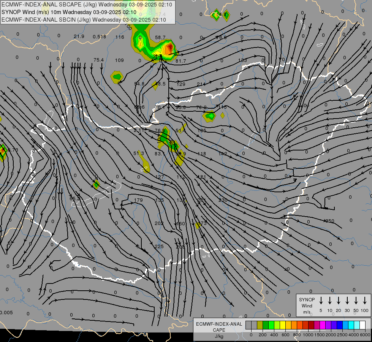Click the 100 m/s wind arrow in legend
Image resolution: width=372 pixels, height=342 pixels.
coord(365,301)
